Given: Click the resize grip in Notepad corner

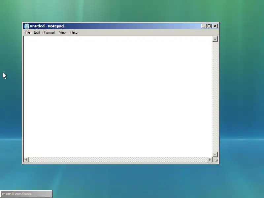Looking at the screenshot, I should click(x=215, y=160).
